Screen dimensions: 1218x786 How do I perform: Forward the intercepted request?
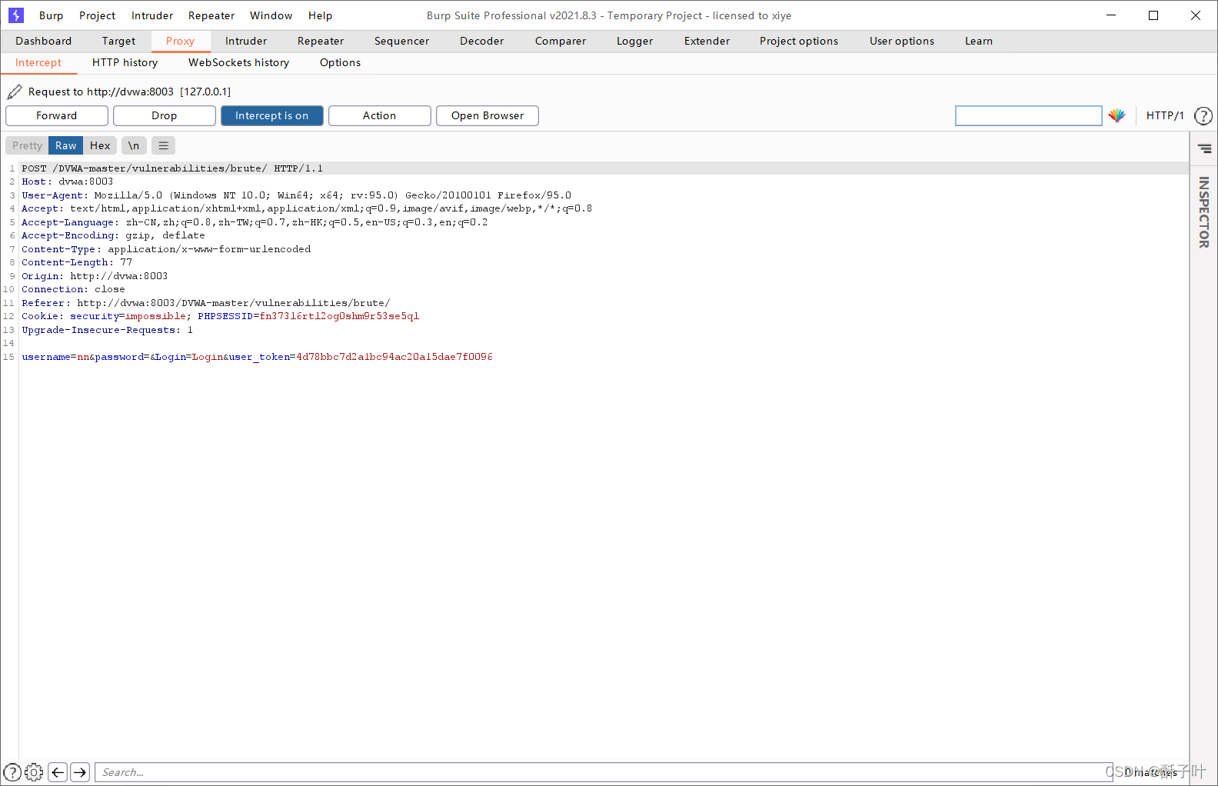point(57,115)
